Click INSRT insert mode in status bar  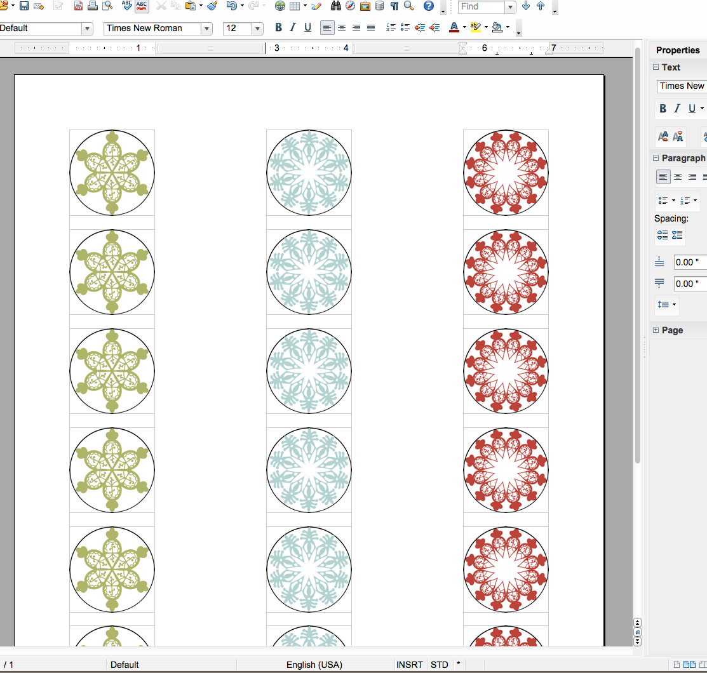(x=410, y=665)
